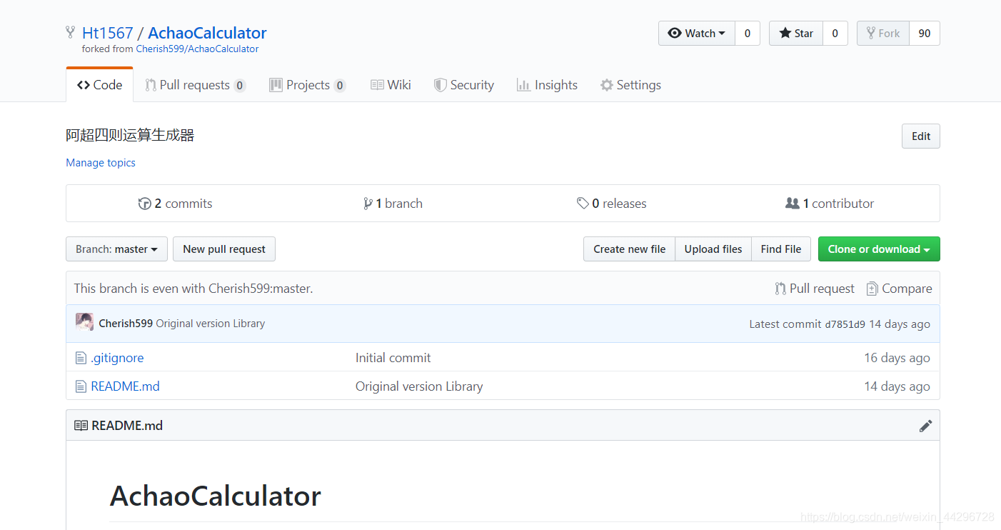Click the Pull request icon in branch bar
1001x530 pixels.
[780, 289]
